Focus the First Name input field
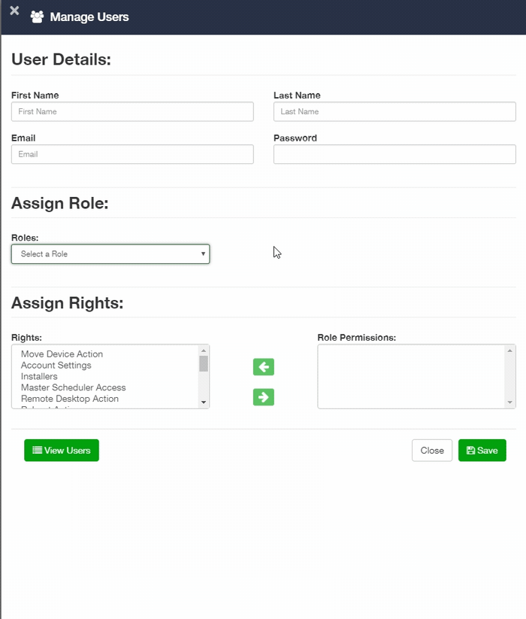 pos(132,111)
